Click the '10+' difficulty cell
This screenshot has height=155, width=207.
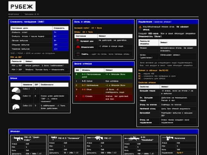click(x=61, y=45)
